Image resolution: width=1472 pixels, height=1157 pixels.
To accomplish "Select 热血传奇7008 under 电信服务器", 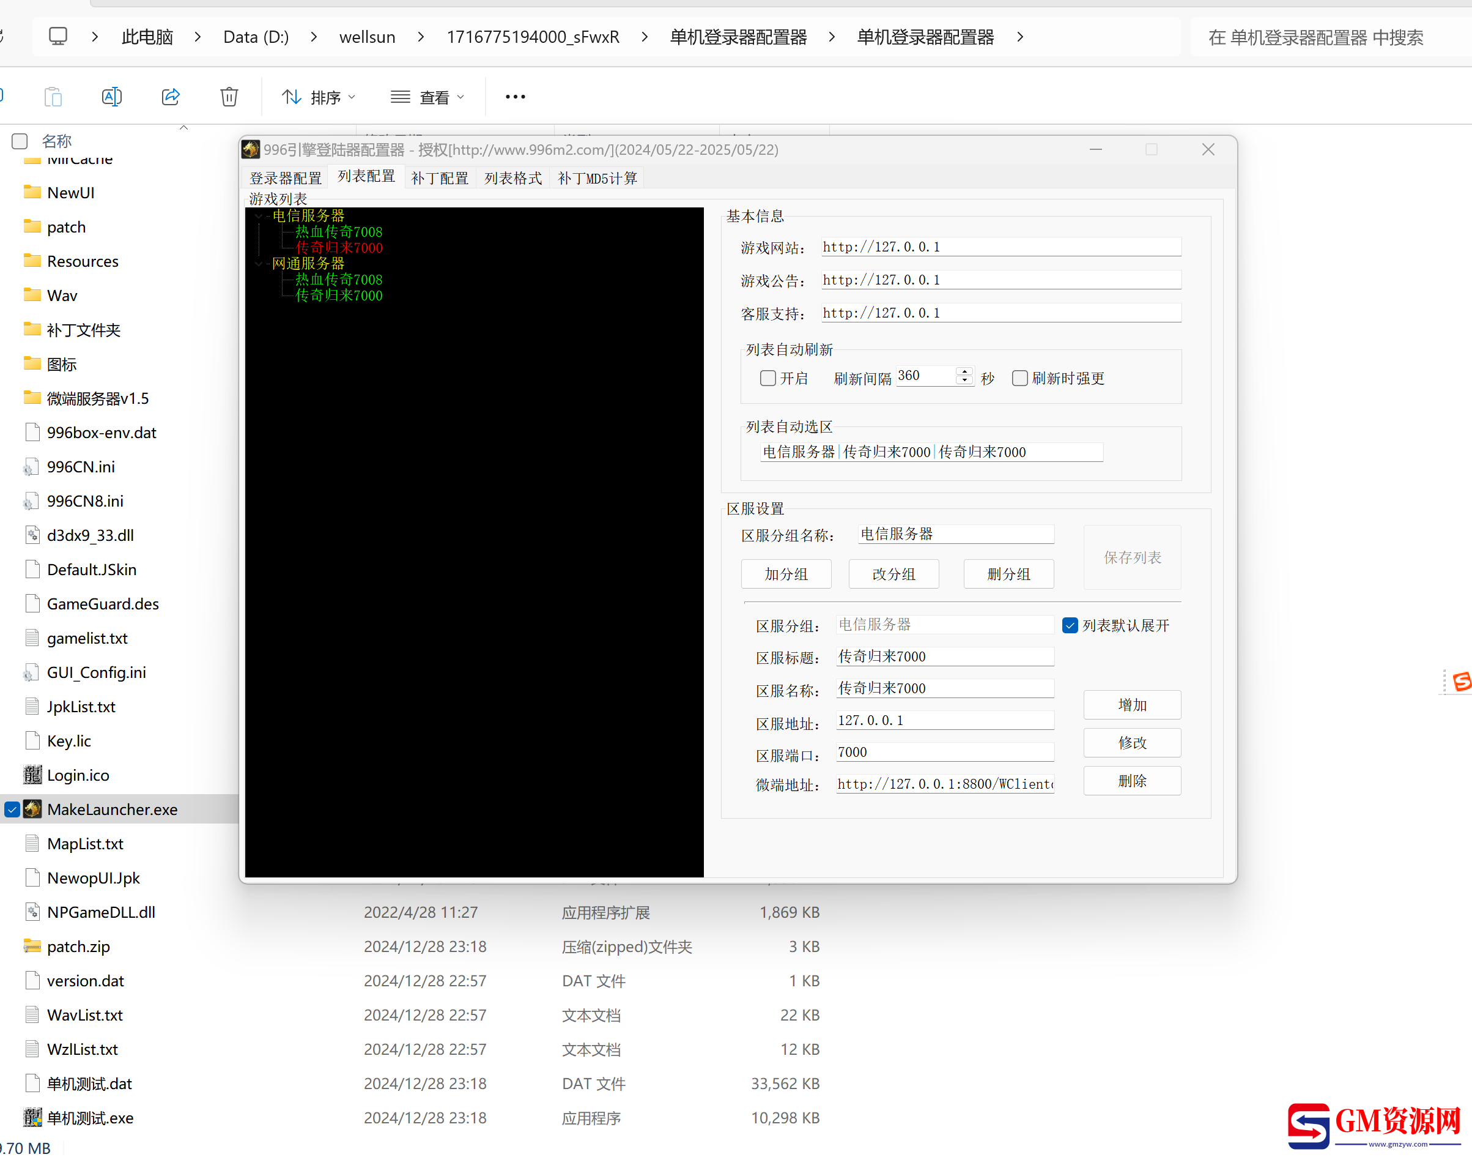I will [x=339, y=232].
